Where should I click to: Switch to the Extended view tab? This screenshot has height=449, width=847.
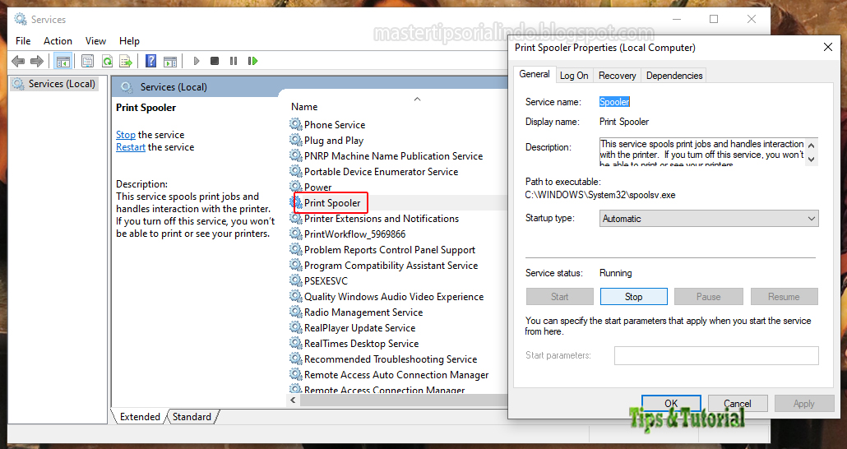[x=140, y=417]
